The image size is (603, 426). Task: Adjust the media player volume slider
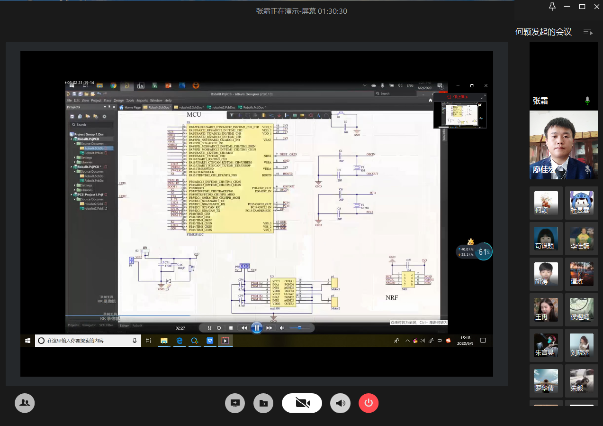[299, 328]
